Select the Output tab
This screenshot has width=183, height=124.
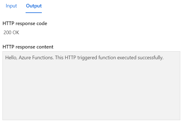(x=34, y=6)
